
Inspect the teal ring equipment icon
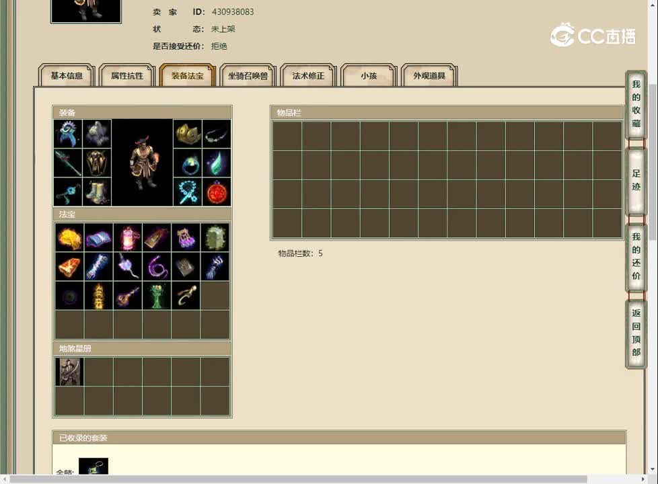click(x=188, y=163)
